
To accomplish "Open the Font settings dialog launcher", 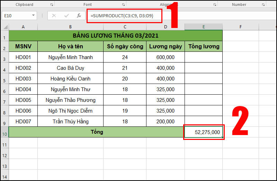I will pos(123,5).
